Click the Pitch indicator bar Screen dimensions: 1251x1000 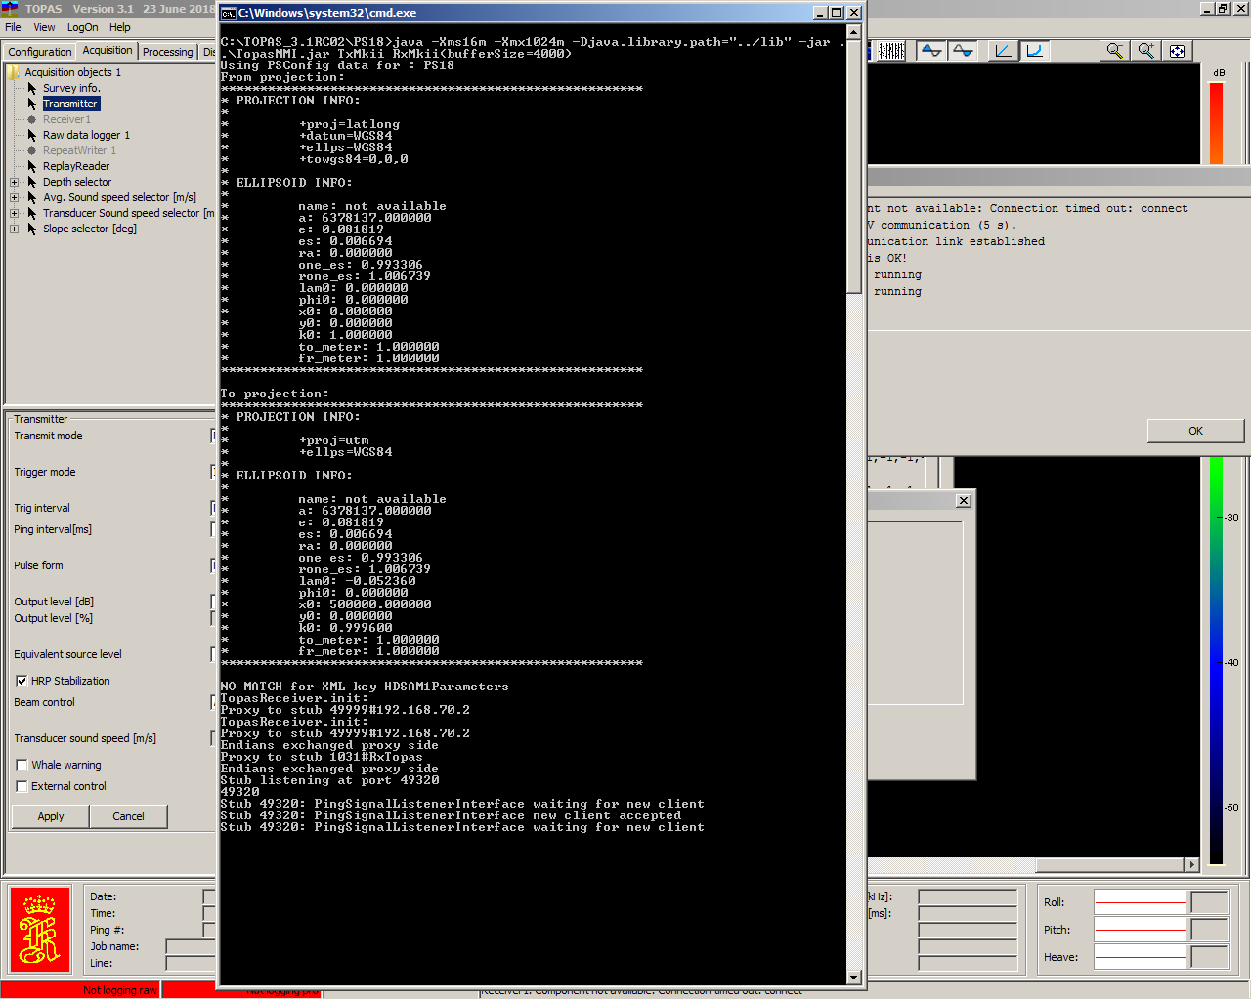click(x=1141, y=930)
